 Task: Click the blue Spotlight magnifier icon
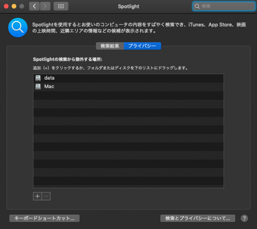click(18, 27)
